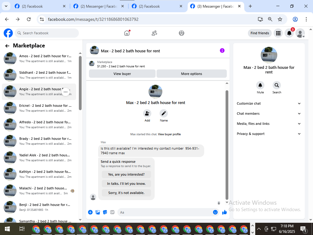Open the Brady conversation

tap(39, 141)
